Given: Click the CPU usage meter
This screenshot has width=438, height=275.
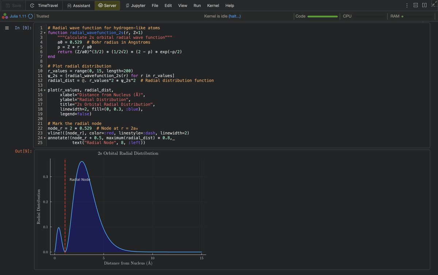Looking at the screenshot, I should (x=370, y=16).
